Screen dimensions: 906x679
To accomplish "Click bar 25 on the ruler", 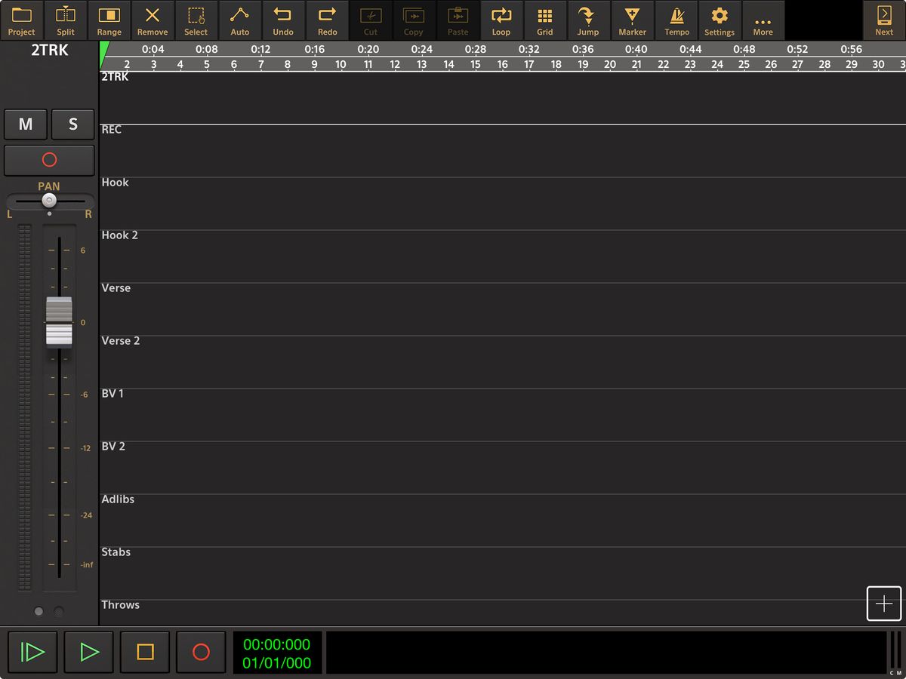I will click(744, 64).
